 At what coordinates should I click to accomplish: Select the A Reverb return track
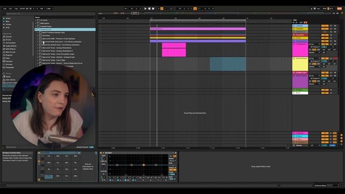[300, 133]
